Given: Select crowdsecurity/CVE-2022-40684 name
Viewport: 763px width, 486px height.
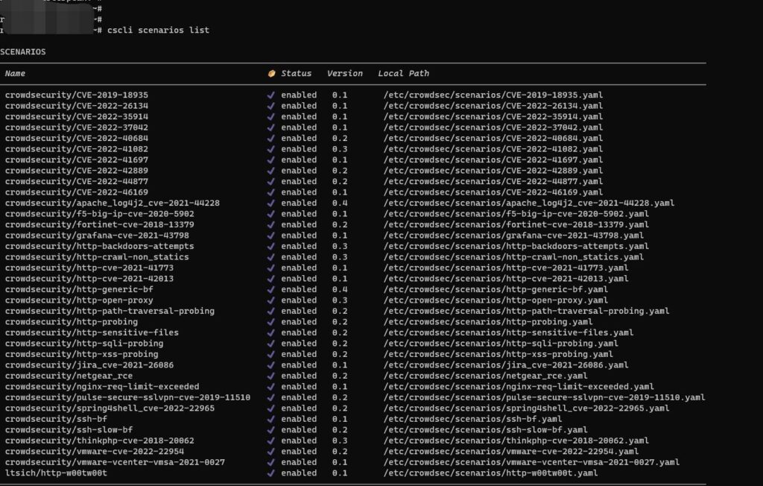Looking at the screenshot, I should [77, 139].
